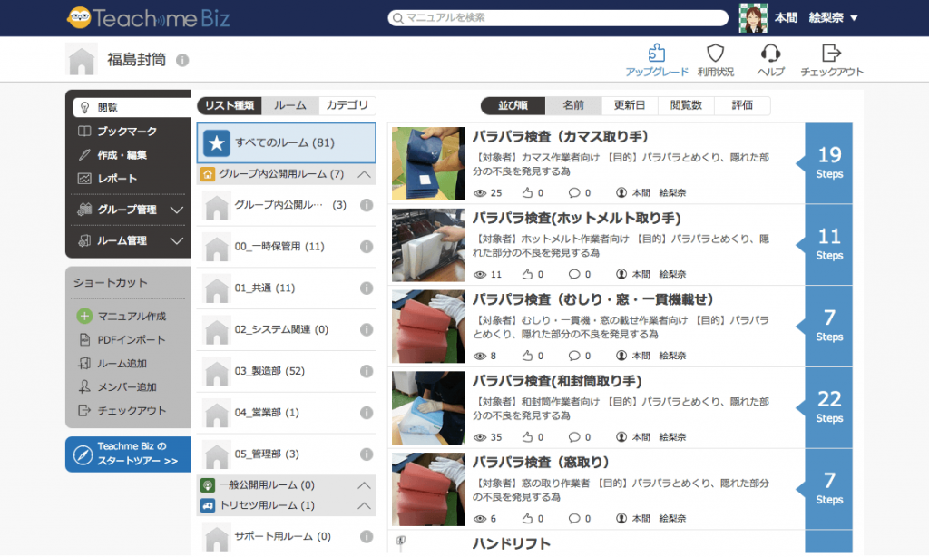
Task: Sort manuals by 名前
Action: pyautogui.click(x=573, y=105)
